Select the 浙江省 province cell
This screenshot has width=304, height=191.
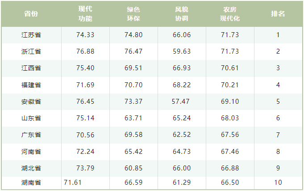tap(31, 51)
